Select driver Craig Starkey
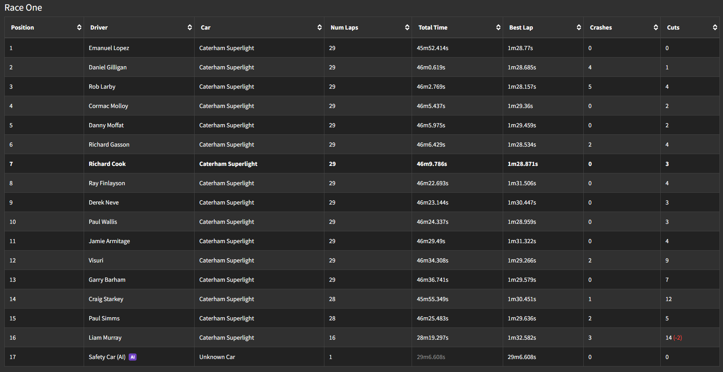 point(106,299)
